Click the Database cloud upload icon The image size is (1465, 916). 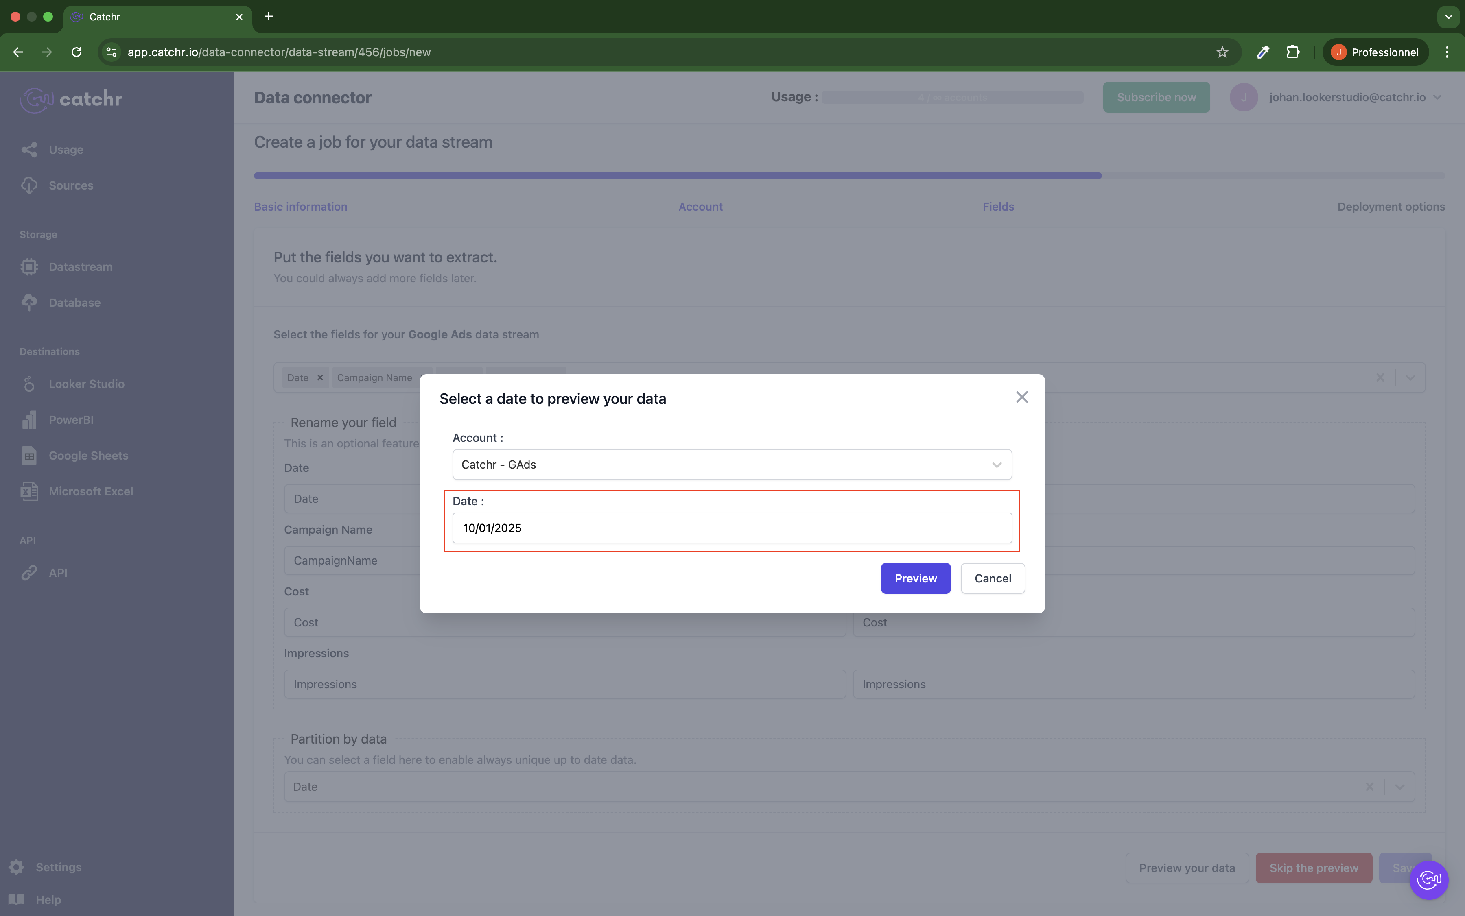(29, 302)
